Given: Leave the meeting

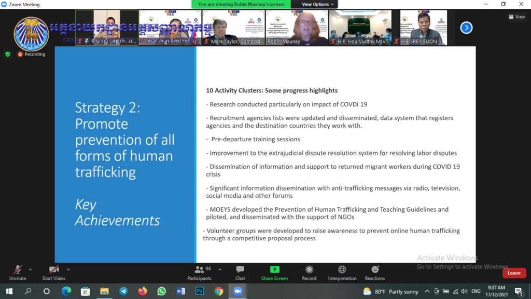Looking at the screenshot, I should (514, 273).
